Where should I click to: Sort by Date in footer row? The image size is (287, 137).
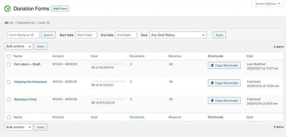[250, 117]
